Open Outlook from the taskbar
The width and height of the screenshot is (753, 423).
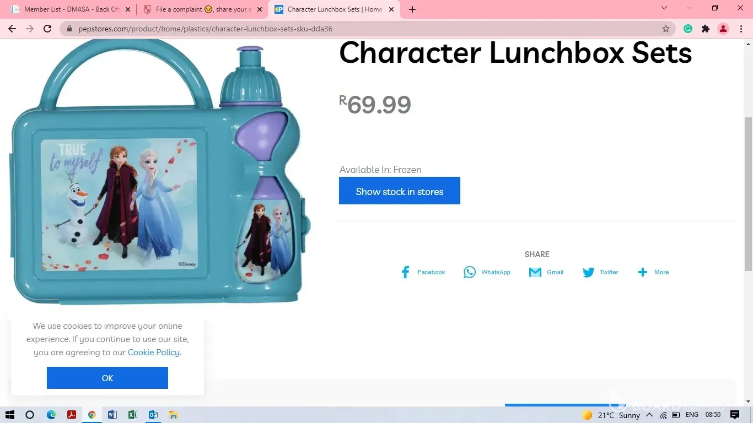(x=153, y=415)
